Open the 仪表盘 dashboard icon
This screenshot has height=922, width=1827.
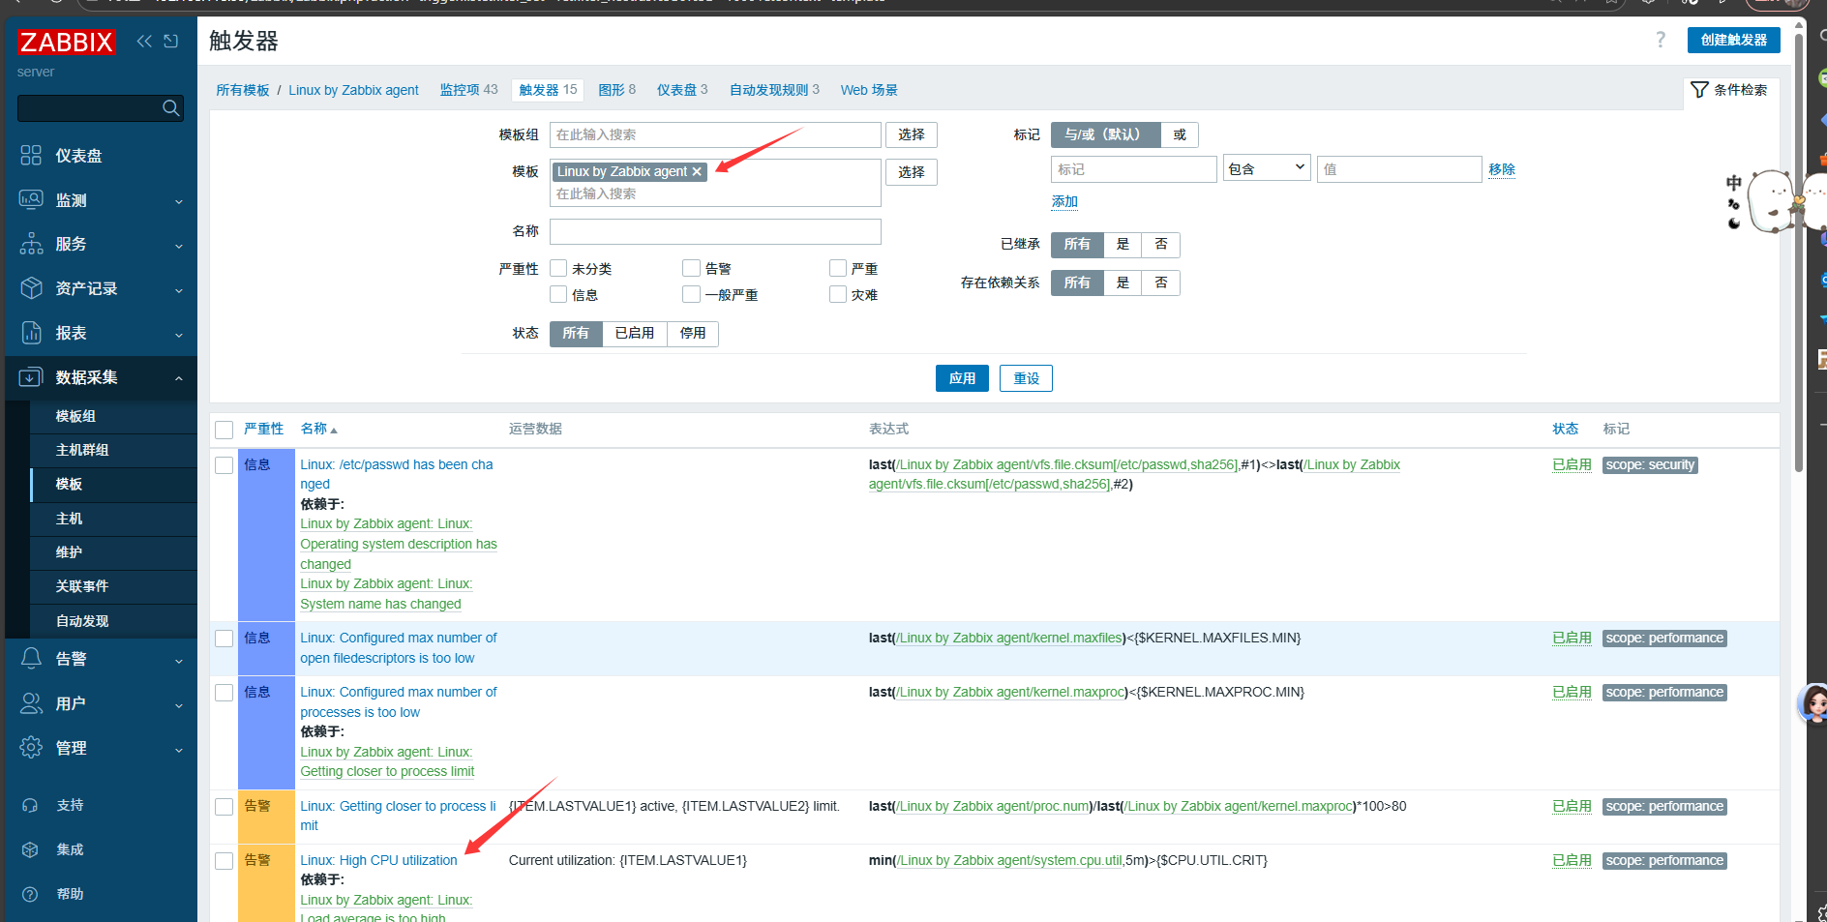[31, 155]
